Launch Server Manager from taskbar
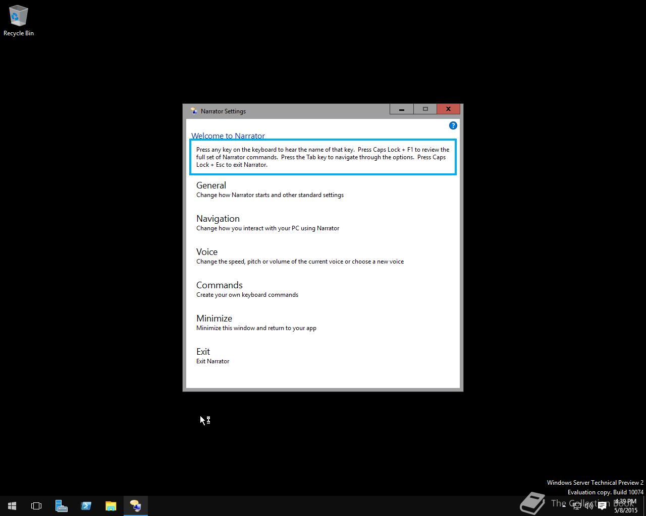 (61, 506)
